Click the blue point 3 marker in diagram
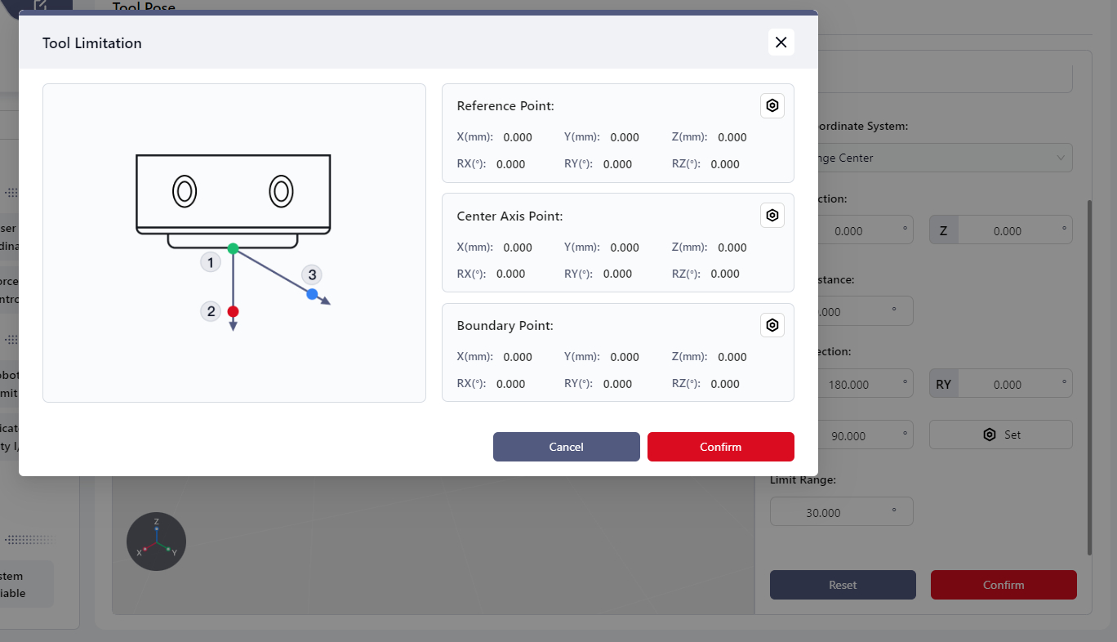This screenshot has height=642, width=1117. [312, 294]
